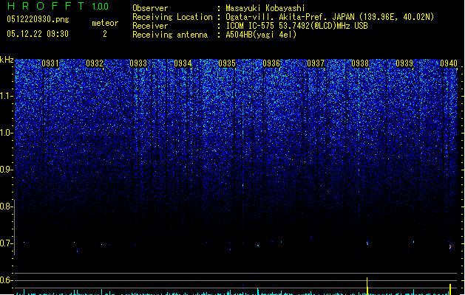Image resolution: width=465 pixels, height=295 pixels.
Task: Click the 0.8 kHz axis tick label
Action: pyautogui.click(x=7, y=206)
